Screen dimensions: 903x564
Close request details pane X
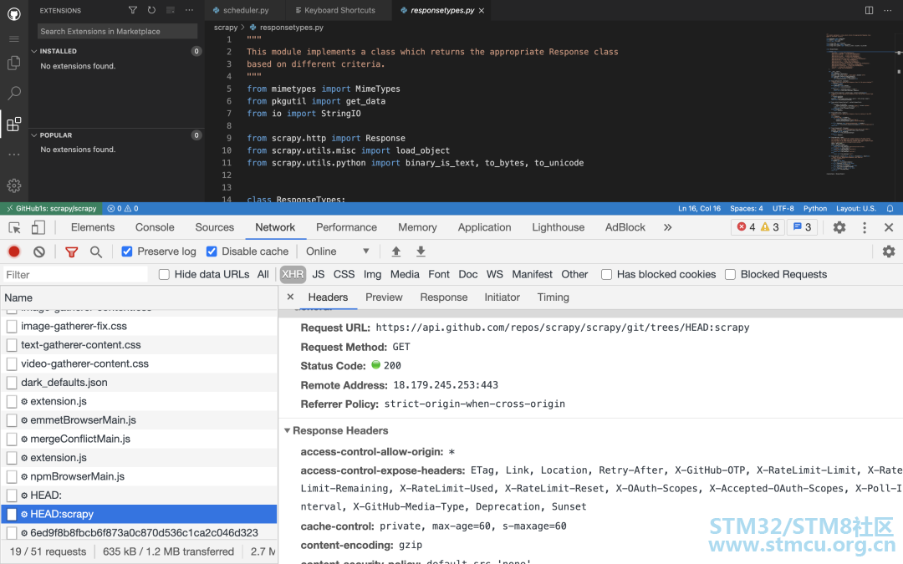coord(290,297)
